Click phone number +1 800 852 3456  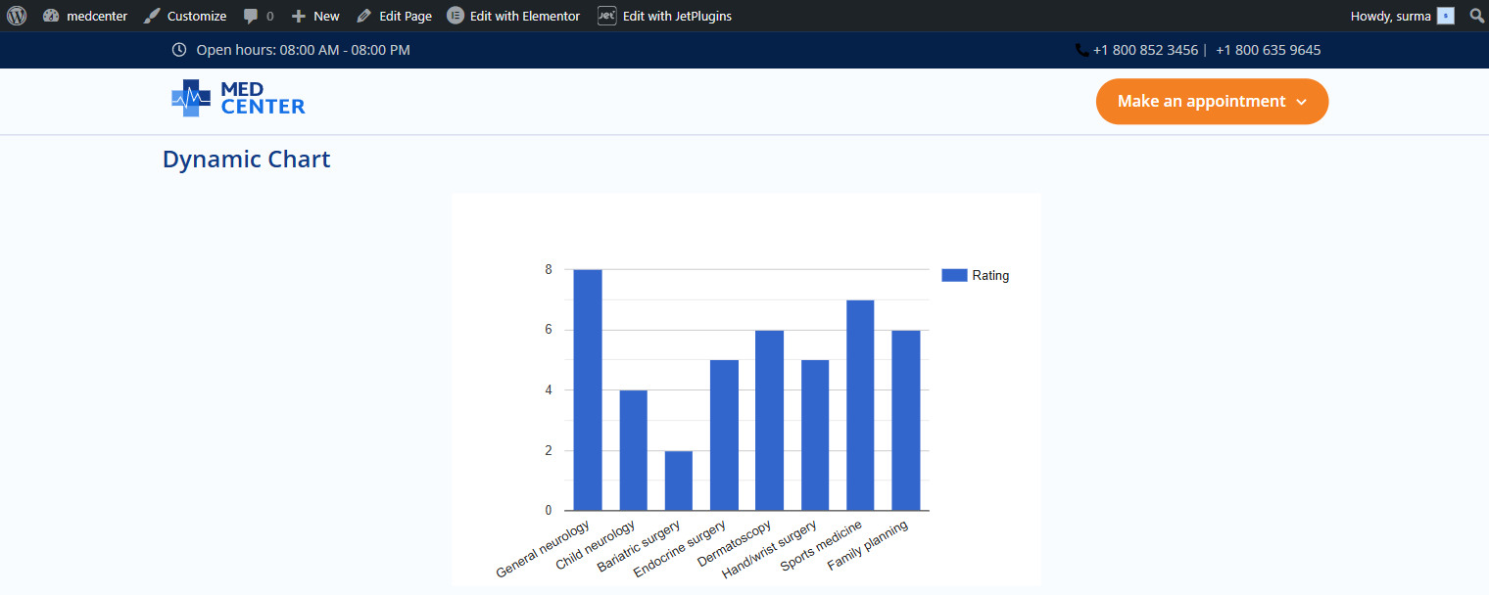pos(1145,50)
